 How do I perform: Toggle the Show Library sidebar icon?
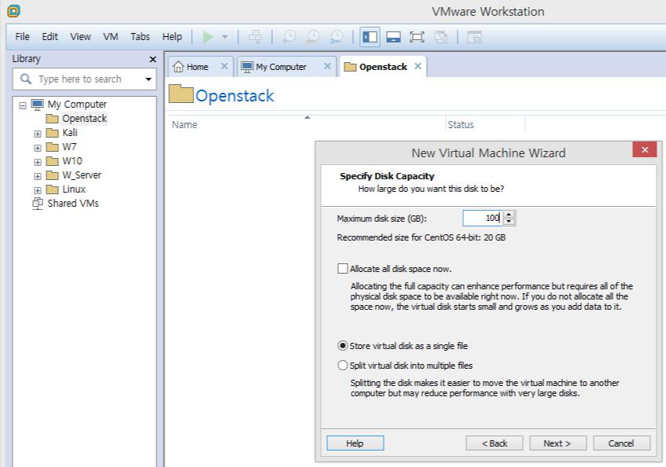(370, 37)
